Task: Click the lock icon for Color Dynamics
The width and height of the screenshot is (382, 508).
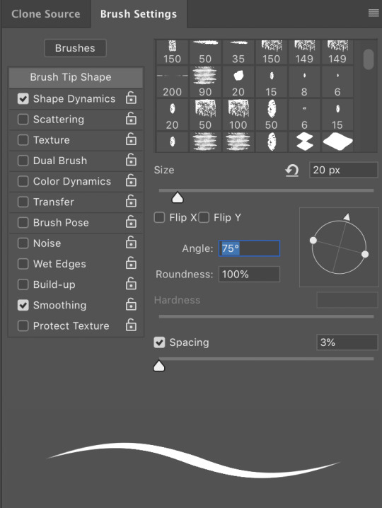Action: [x=131, y=181]
